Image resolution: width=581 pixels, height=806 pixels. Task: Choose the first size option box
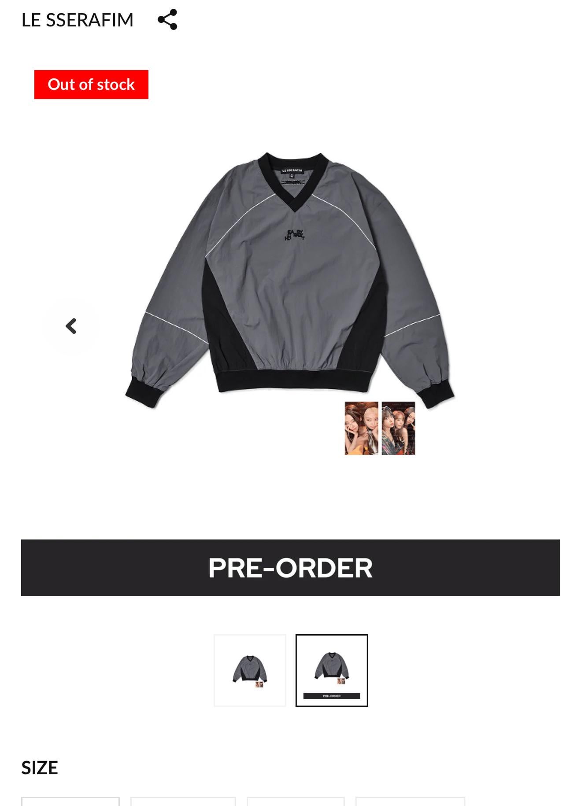70,801
